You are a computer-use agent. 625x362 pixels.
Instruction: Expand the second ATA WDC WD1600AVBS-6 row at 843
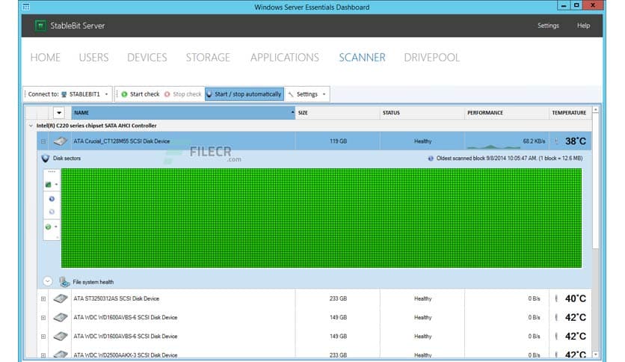click(43, 337)
